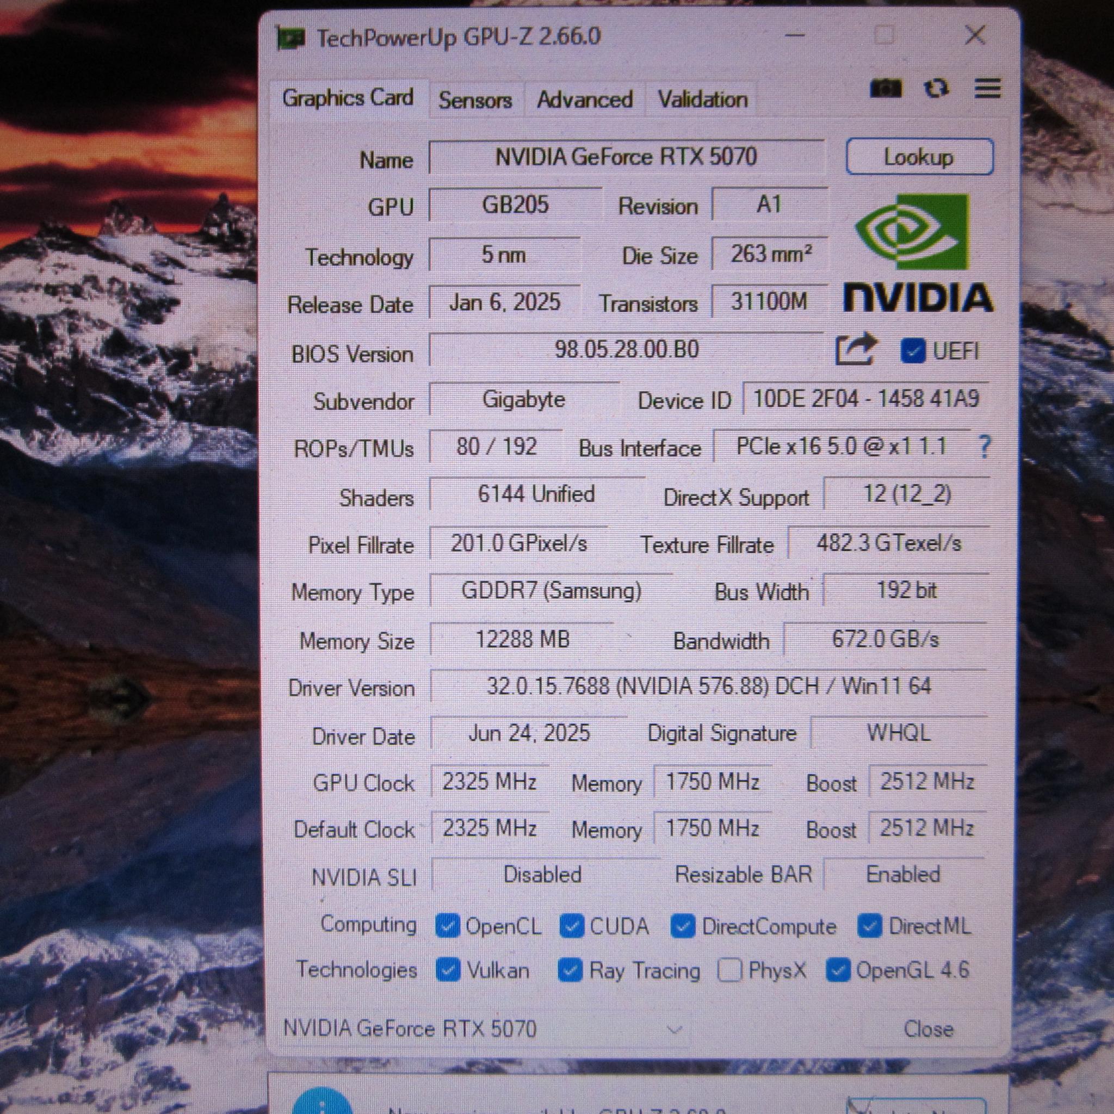Close GPU-Z with the title bar X
Viewport: 1114px width, 1114px height.
(x=975, y=35)
